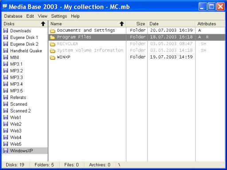Click the Web5 disk icon
This screenshot has height=170, width=227.
tap(6, 144)
